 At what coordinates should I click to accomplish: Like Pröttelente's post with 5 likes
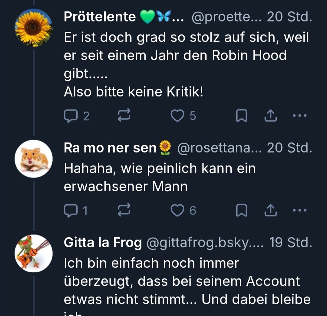click(x=177, y=116)
